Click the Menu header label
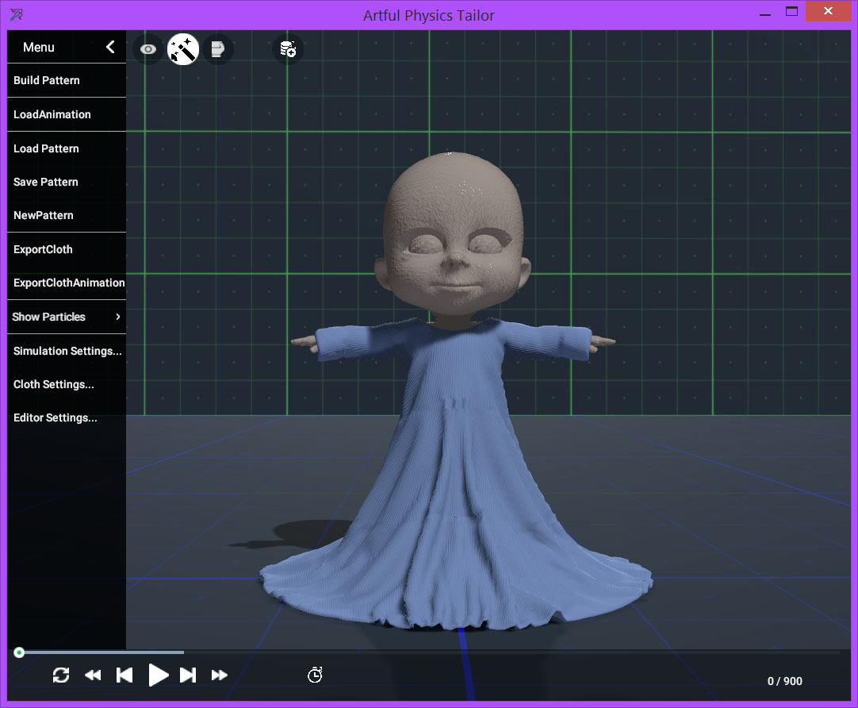This screenshot has width=858, height=708. click(x=38, y=47)
